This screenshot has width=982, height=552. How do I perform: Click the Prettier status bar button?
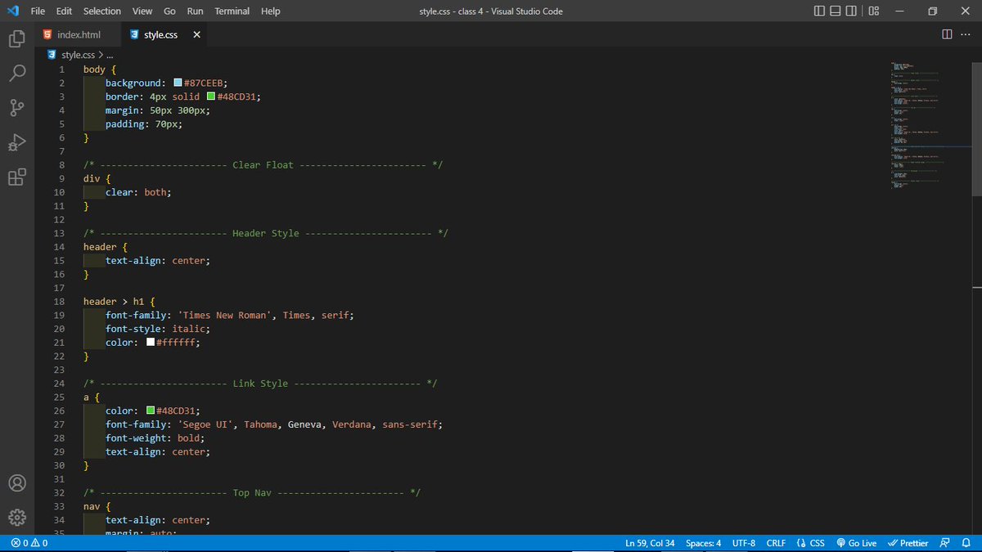point(908,543)
